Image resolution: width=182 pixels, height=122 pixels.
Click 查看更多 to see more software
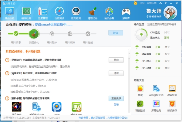116,98
